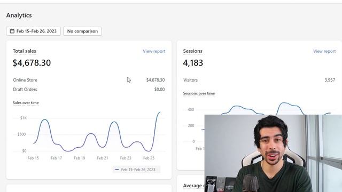Click the $1K axis label on sales chart

(x=24, y=118)
